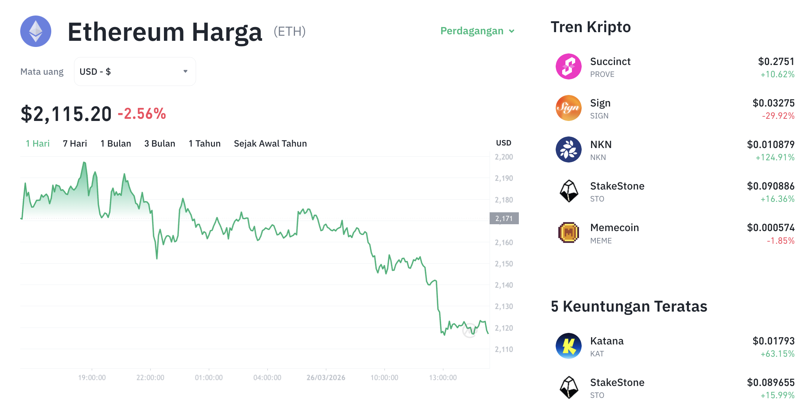The width and height of the screenshot is (803, 408).
Task: Click the chart point near 13:00:00
Action: (x=443, y=332)
